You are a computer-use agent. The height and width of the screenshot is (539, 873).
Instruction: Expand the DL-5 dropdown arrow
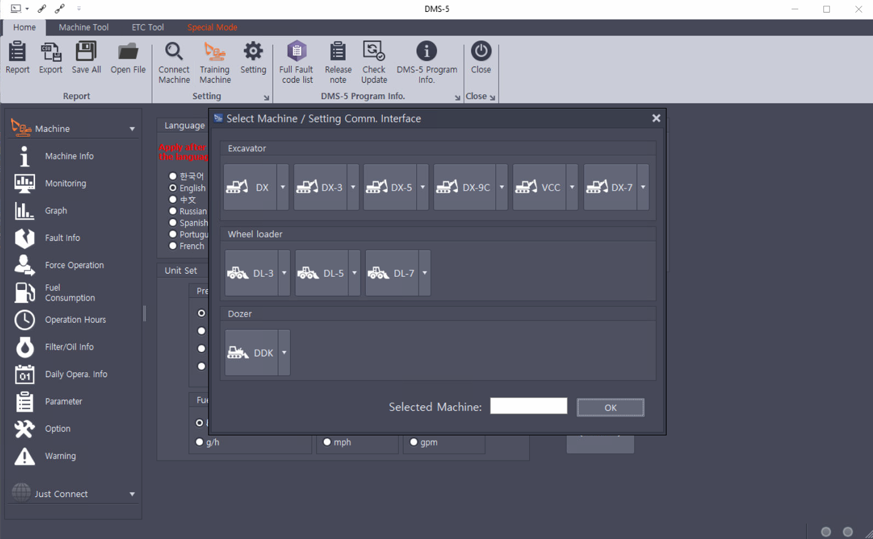click(x=355, y=273)
